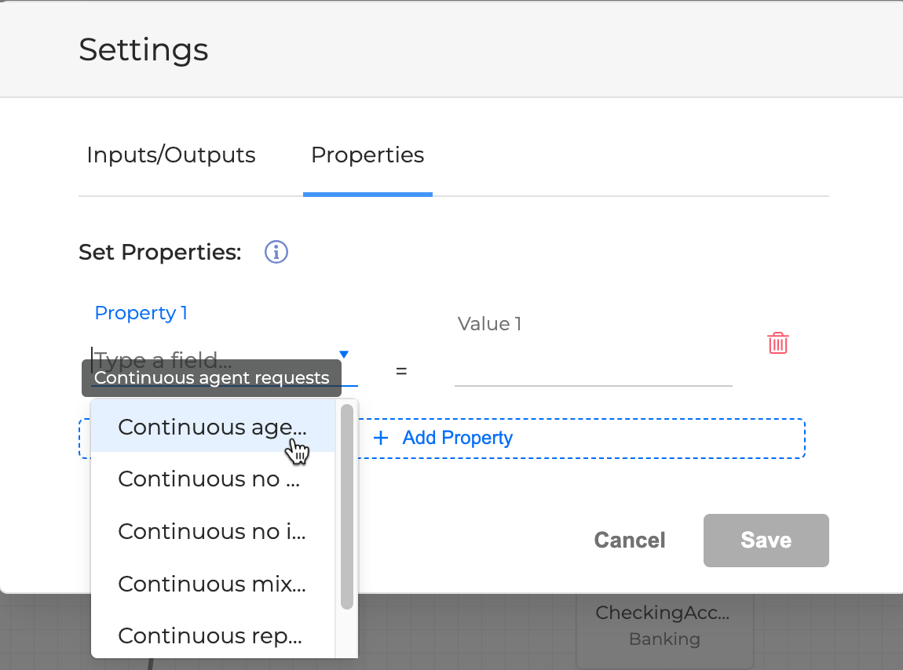
Task: Select the Properties tab
Action: click(367, 155)
